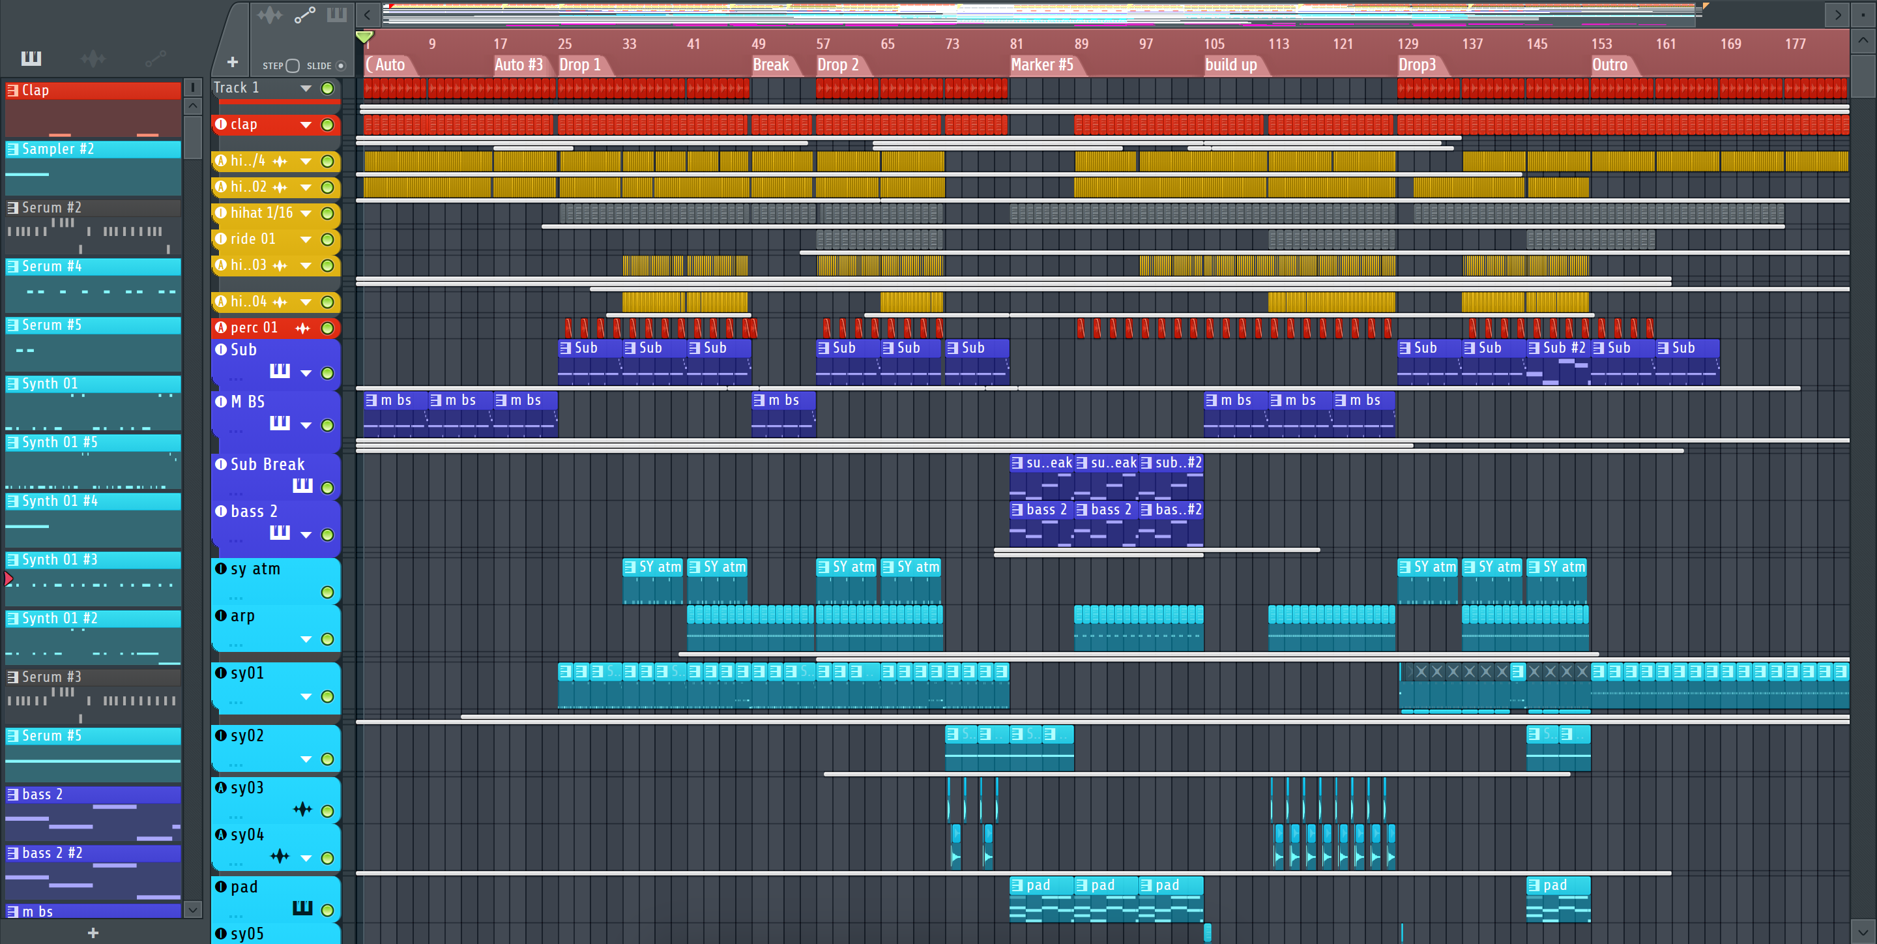Select the automation clip filter icon in picker
This screenshot has height=944, width=1877.
[x=156, y=58]
